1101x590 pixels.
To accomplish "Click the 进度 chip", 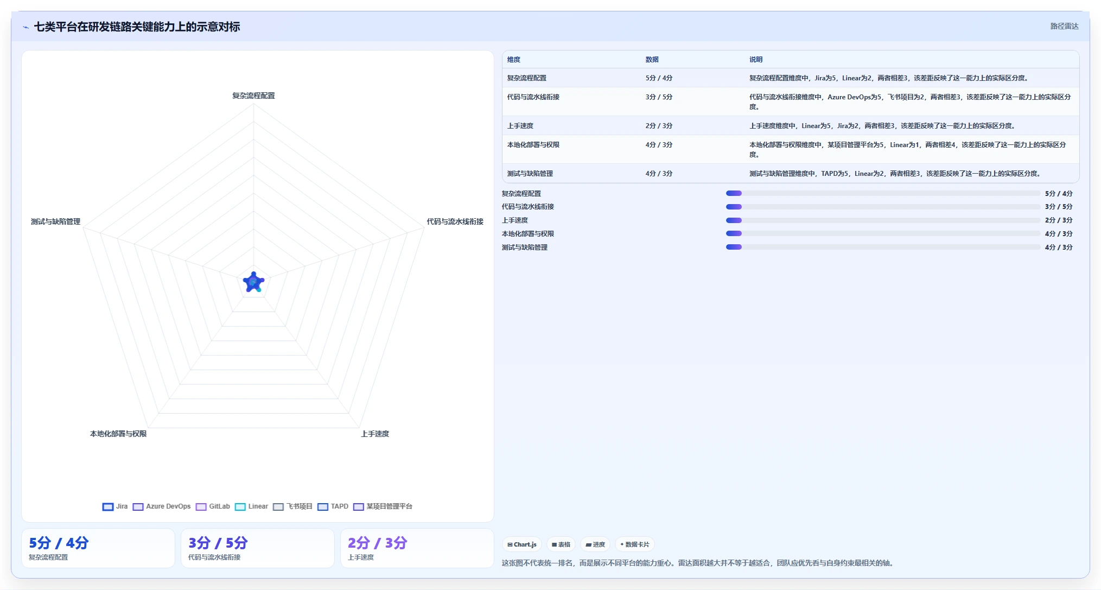I will tap(595, 544).
